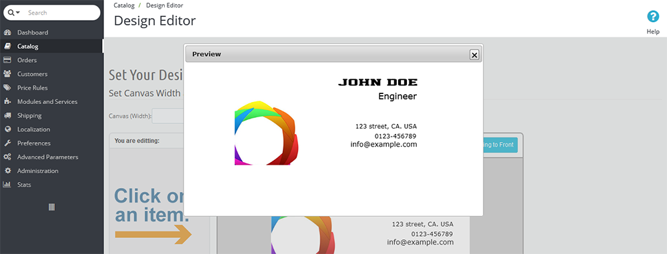Close the Preview dialog

(x=474, y=55)
